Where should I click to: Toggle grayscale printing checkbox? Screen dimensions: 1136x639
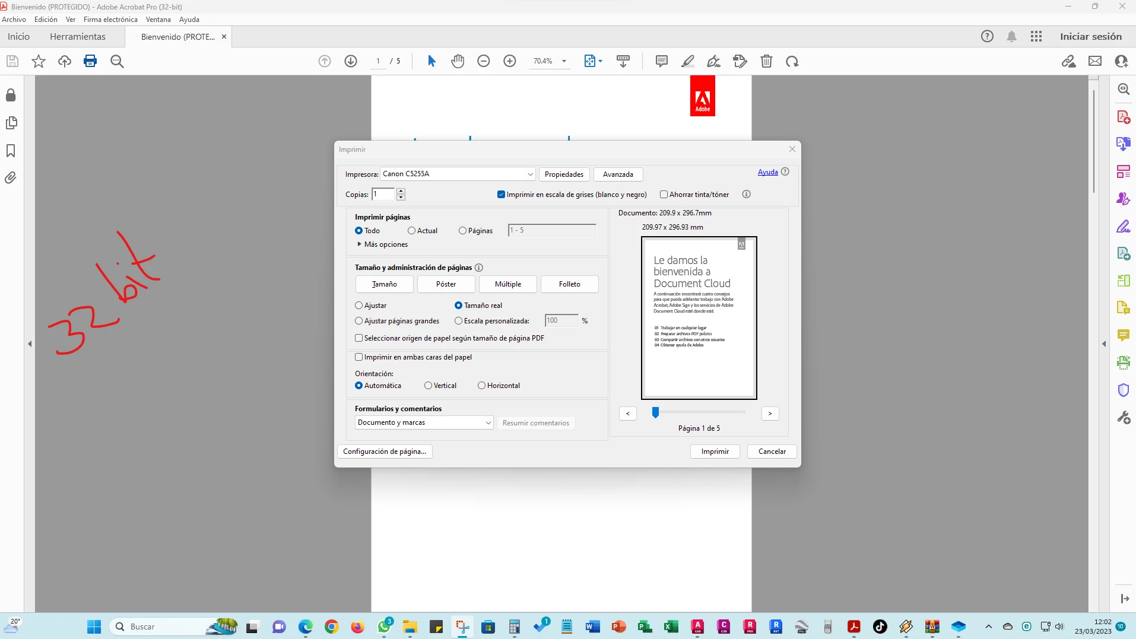501,195
